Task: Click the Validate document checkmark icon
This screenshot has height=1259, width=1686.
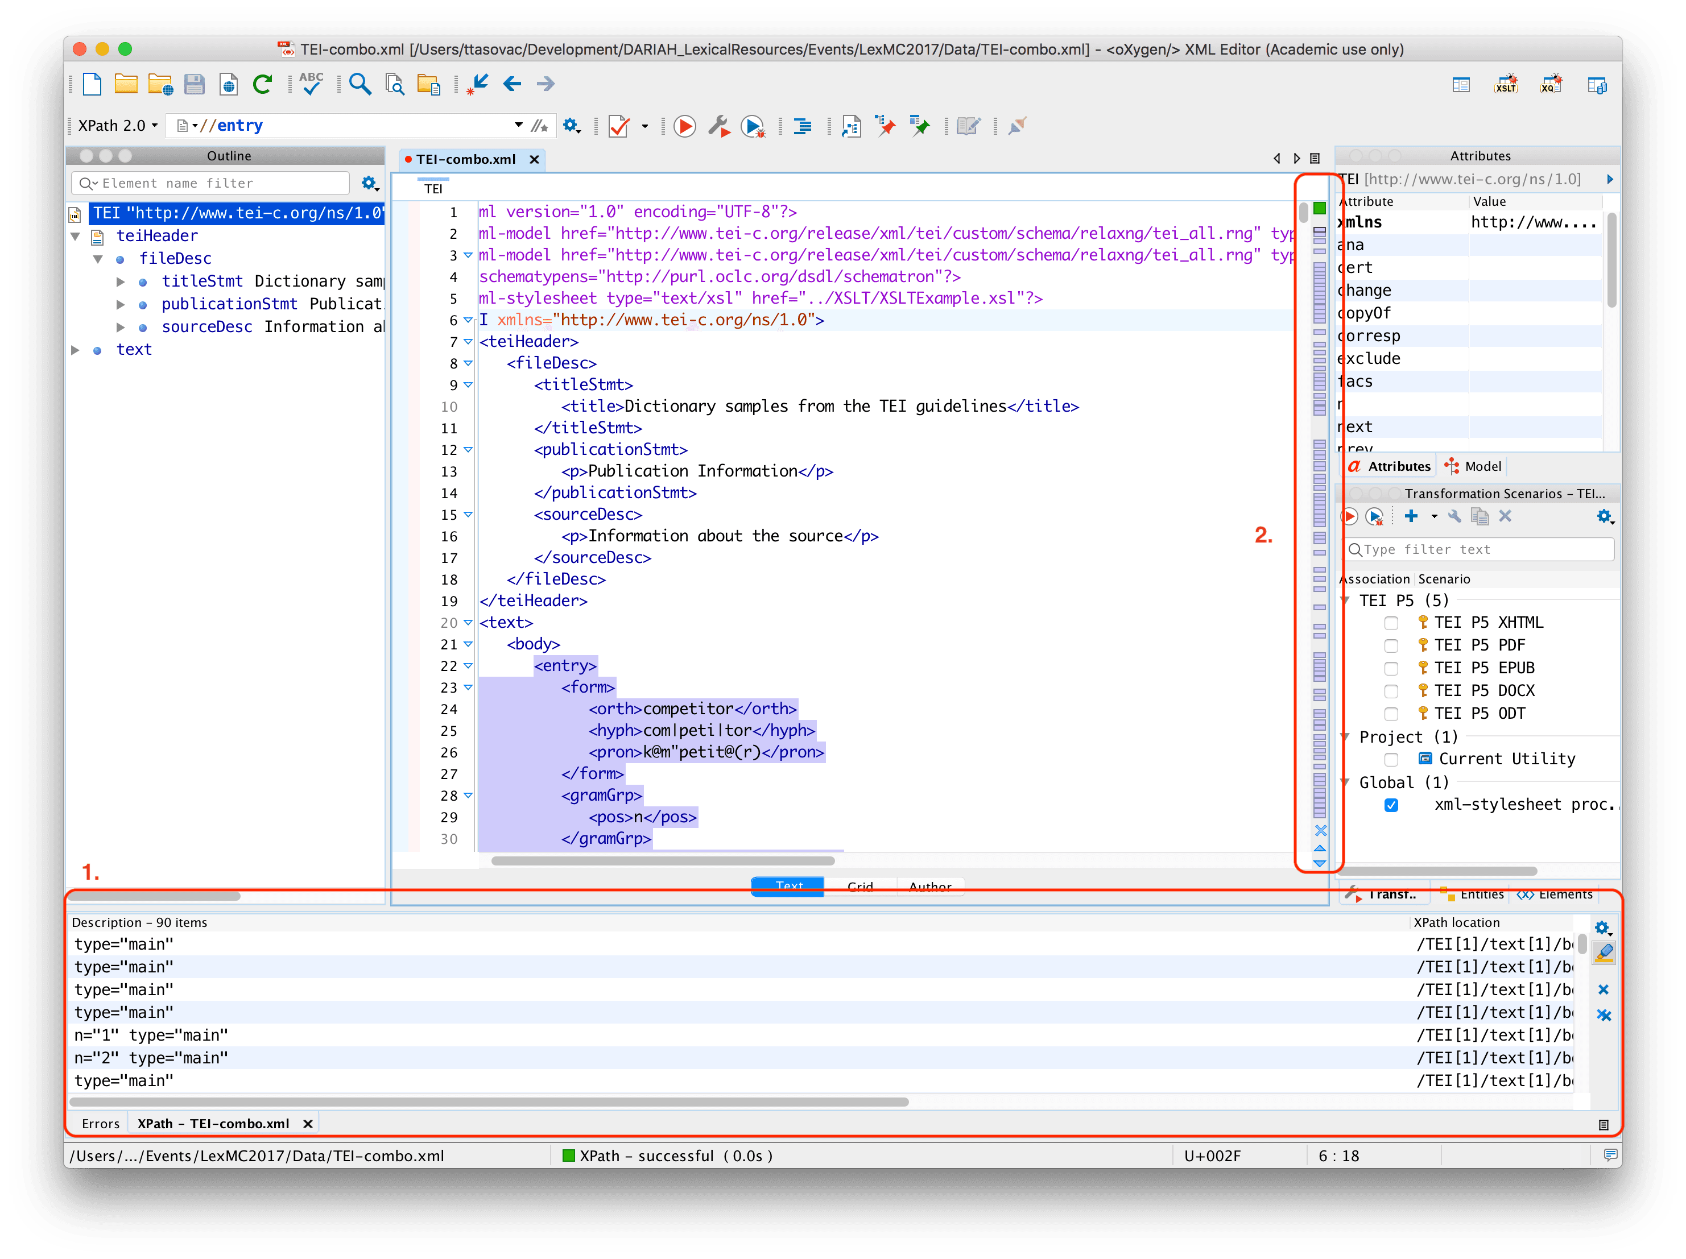Action: [x=619, y=126]
